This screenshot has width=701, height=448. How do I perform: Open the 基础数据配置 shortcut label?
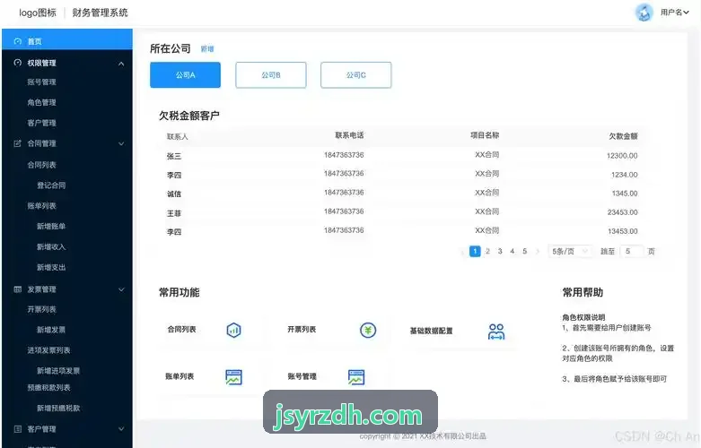point(432,332)
